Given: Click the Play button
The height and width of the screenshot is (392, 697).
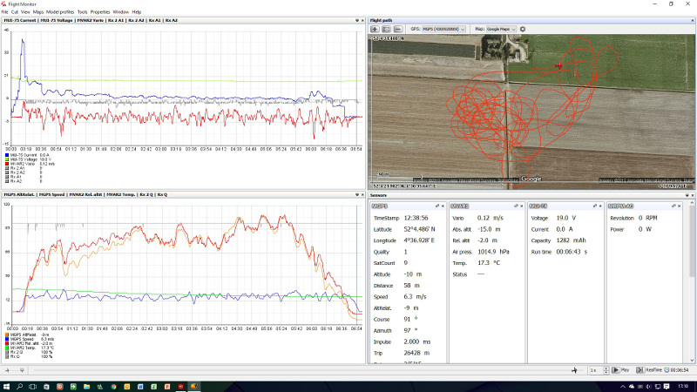Looking at the screenshot, I should [621, 370].
